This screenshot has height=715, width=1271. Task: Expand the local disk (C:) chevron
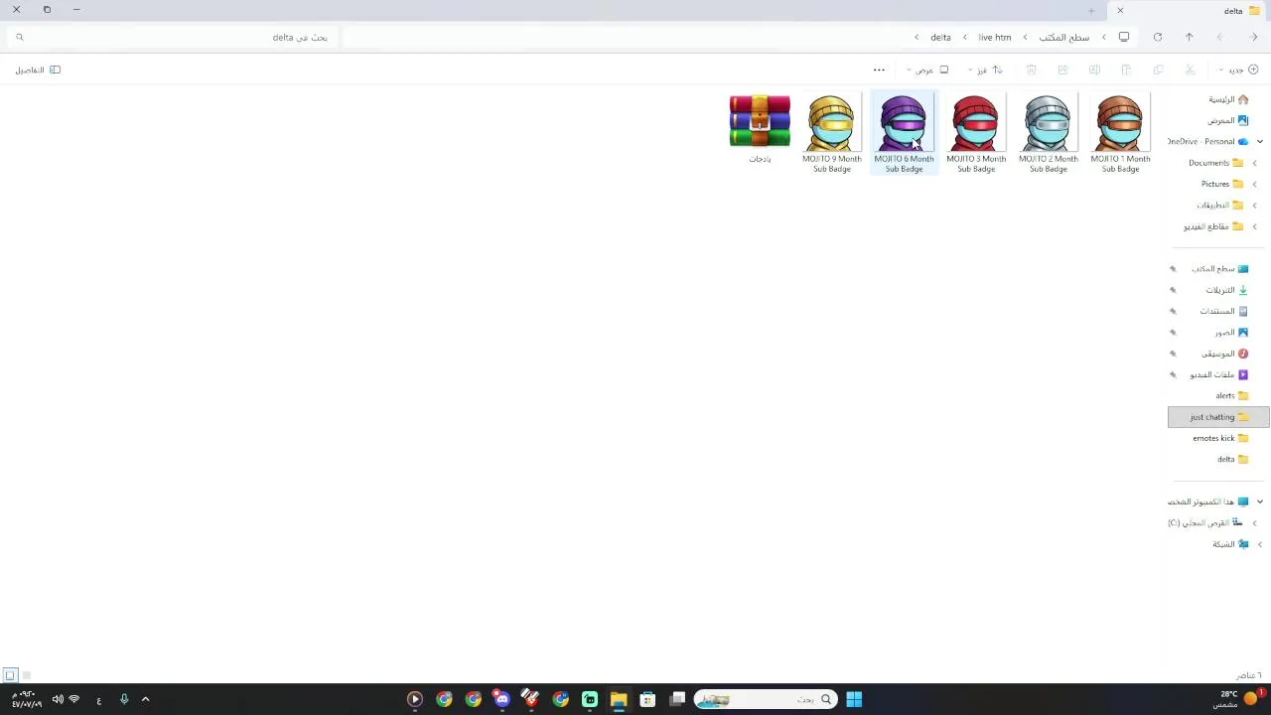[x=1254, y=523]
